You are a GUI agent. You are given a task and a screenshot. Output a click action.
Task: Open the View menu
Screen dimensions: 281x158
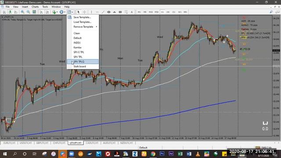(x=16, y=7)
